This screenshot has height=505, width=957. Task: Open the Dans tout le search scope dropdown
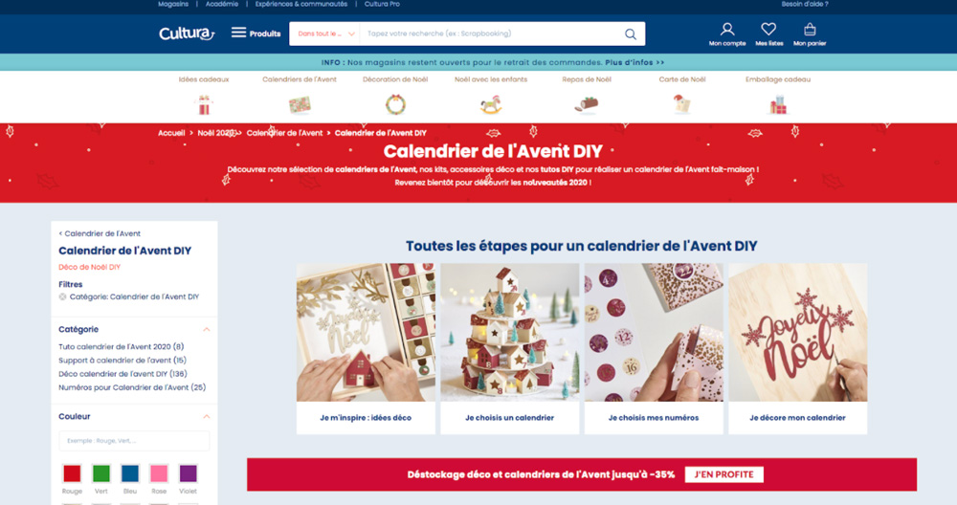pos(325,34)
